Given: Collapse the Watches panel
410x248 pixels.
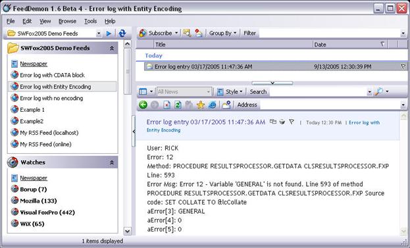Looking at the screenshot, I should 112,162.
